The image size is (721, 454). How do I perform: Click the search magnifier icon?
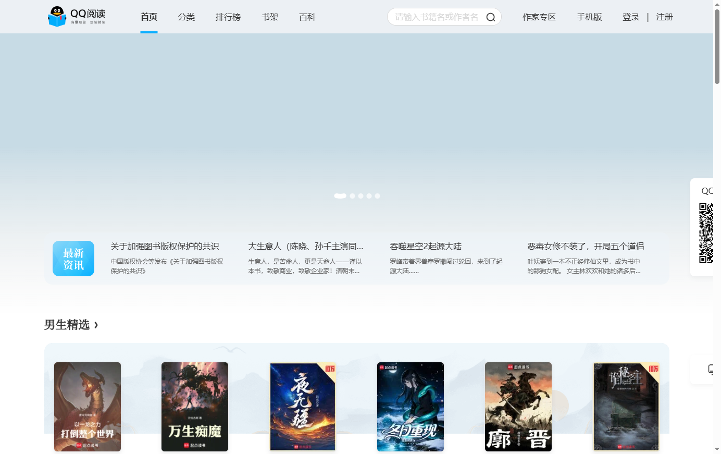[x=490, y=17]
